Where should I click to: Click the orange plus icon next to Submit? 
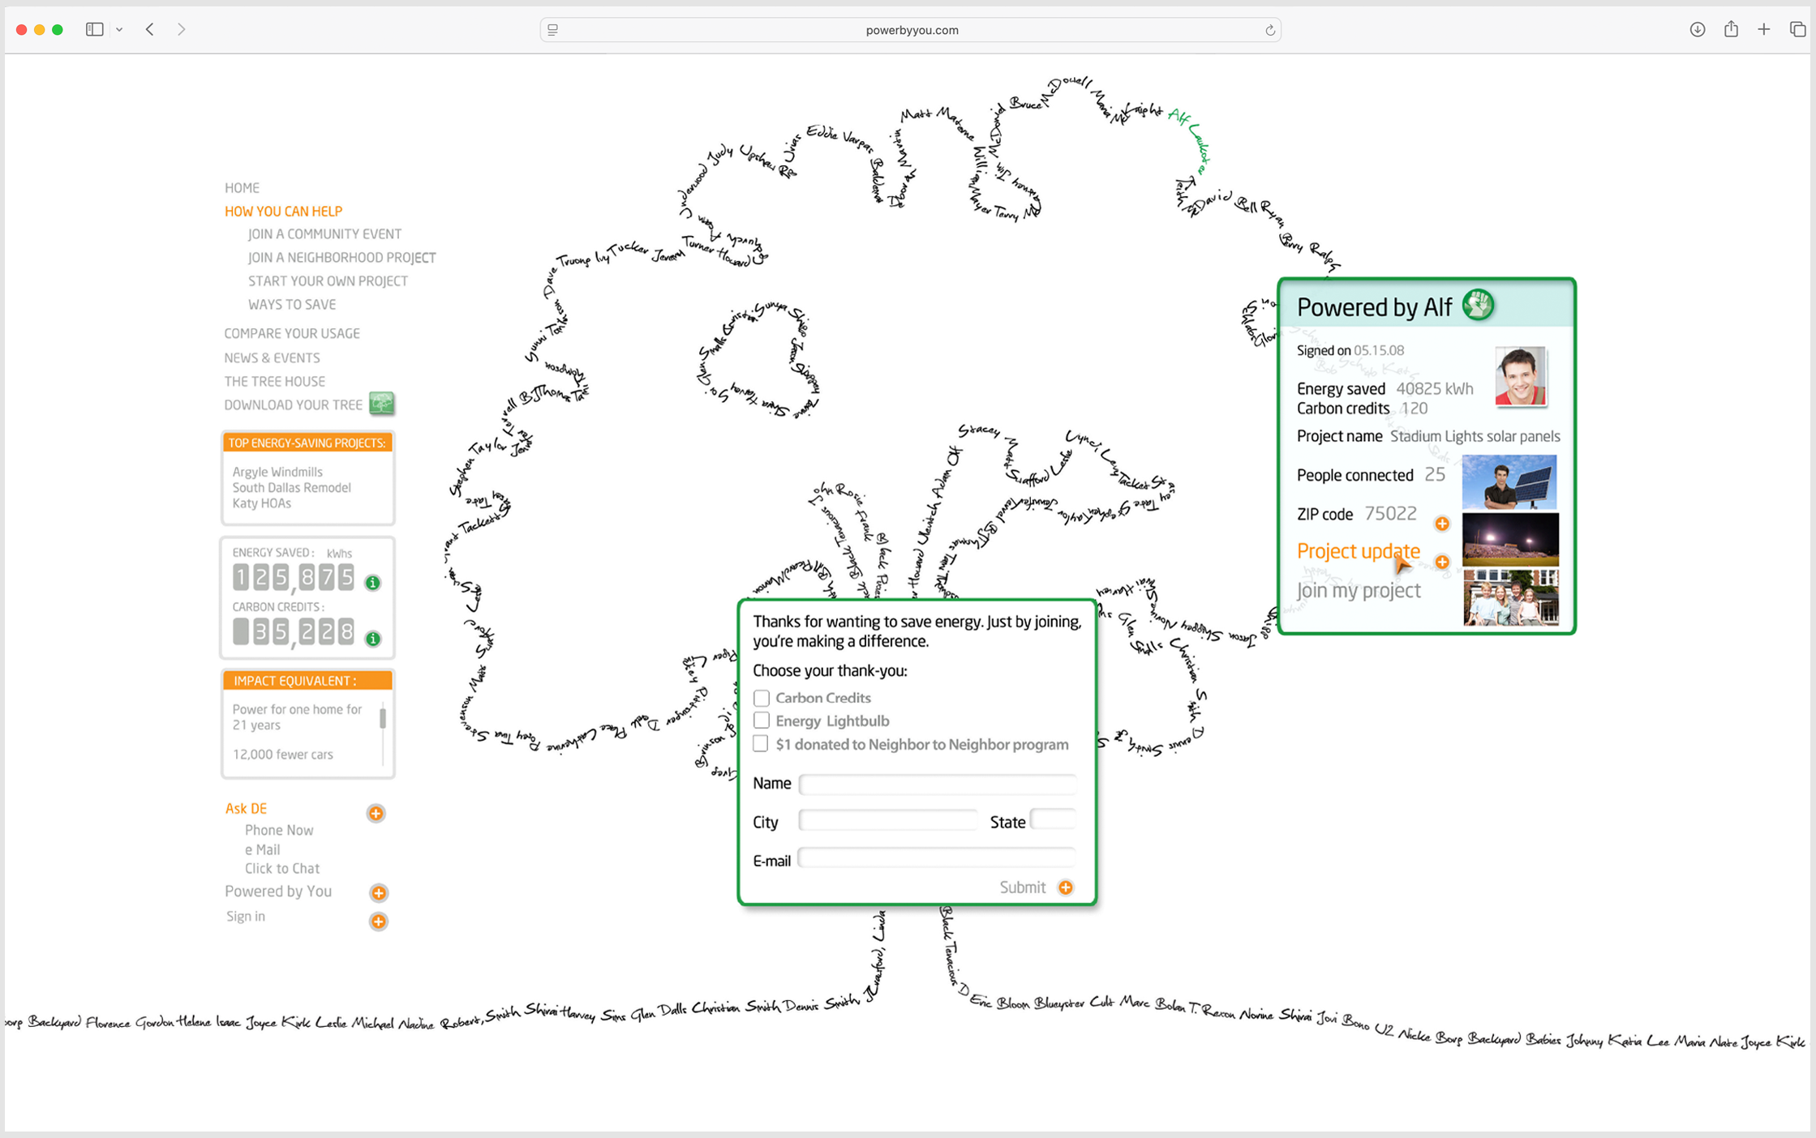pyautogui.click(x=1066, y=888)
